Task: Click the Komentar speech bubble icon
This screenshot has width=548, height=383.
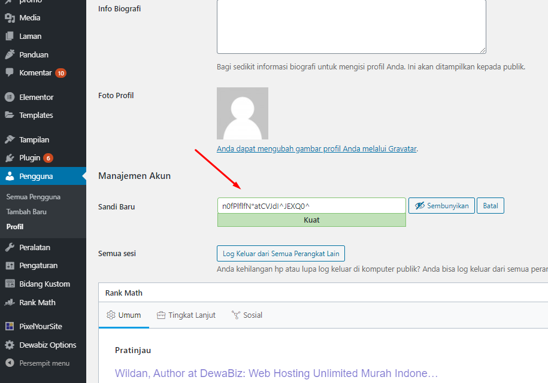Action: click(x=10, y=73)
